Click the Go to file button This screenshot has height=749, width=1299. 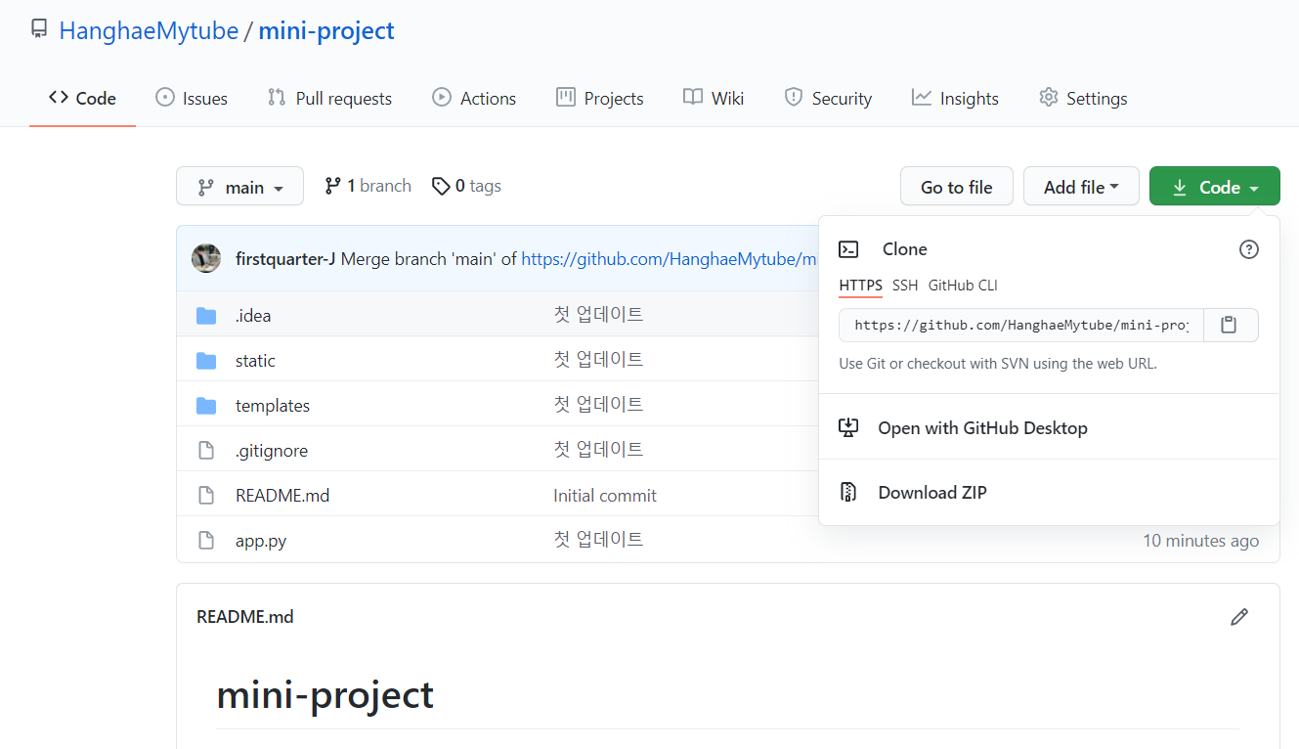[956, 186]
